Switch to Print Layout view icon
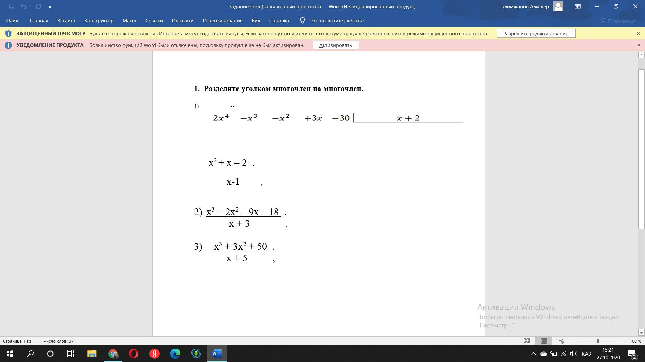The image size is (645, 362). coord(544,341)
